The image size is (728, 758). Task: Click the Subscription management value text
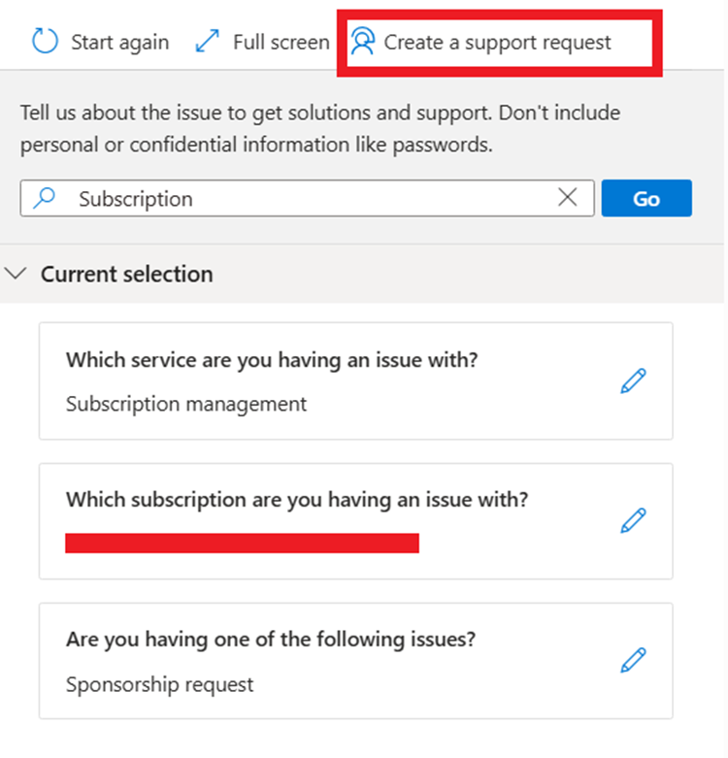[185, 404]
